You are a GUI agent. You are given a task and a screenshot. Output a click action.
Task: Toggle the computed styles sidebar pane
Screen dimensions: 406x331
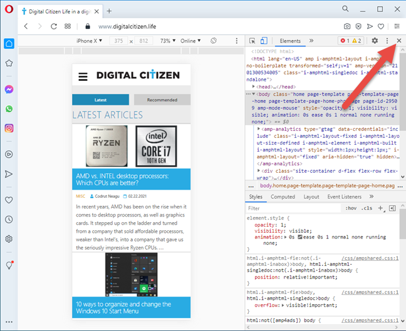pyautogui.click(x=393, y=208)
